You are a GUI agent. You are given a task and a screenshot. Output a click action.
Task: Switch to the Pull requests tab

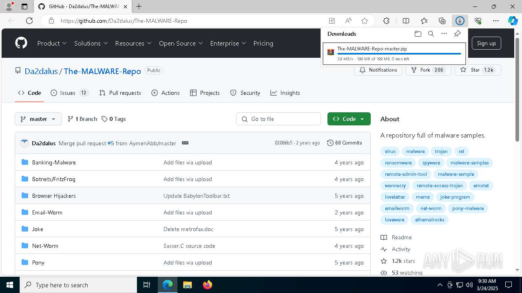(x=120, y=93)
